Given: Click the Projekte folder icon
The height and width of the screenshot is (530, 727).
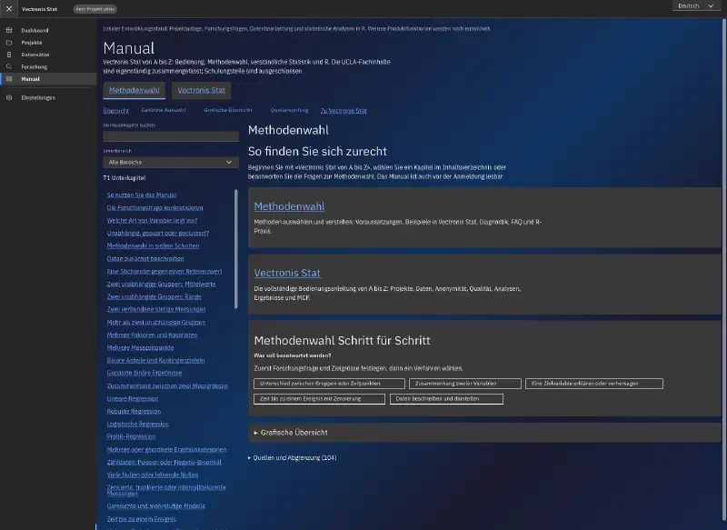Looking at the screenshot, I should (9, 42).
